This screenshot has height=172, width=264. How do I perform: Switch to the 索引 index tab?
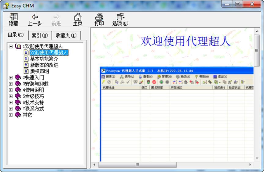coord(40,35)
